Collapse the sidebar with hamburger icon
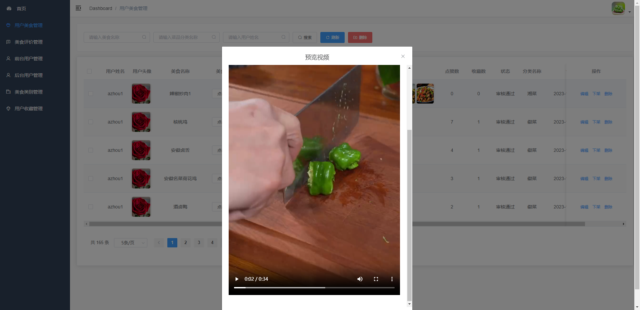The width and height of the screenshot is (640, 310). point(78,8)
